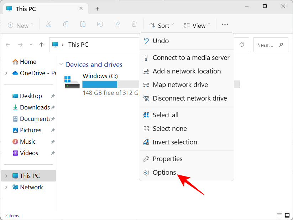This screenshot has height=220, width=293.
Task: Expand the OneDrive item in the sidebar
Action: pyautogui.click(x=6, y=73)
